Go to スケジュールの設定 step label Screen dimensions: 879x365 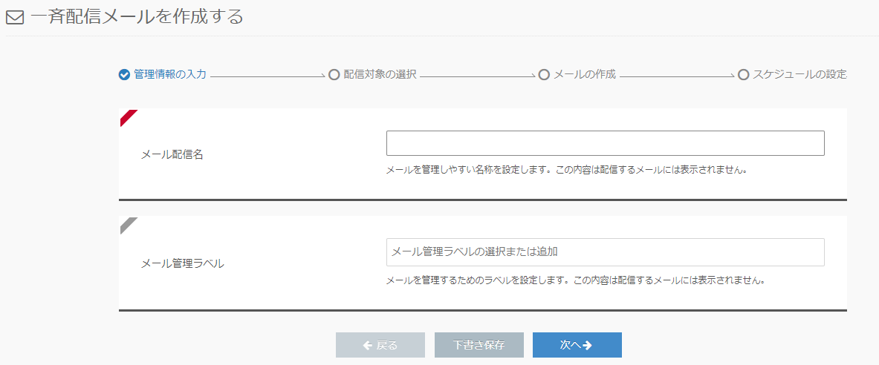(x=799, y=74)
